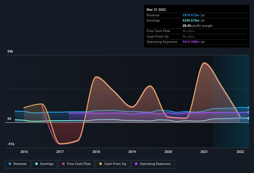Viewport: 254px width, 173px height.
Task: Click the teal Earnings endpoint marker
Action: click(x=249, y=118)
